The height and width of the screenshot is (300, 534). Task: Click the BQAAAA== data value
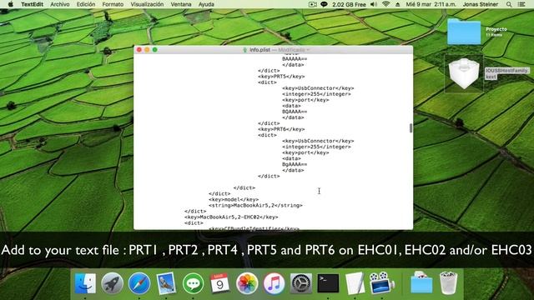point(295,112)
